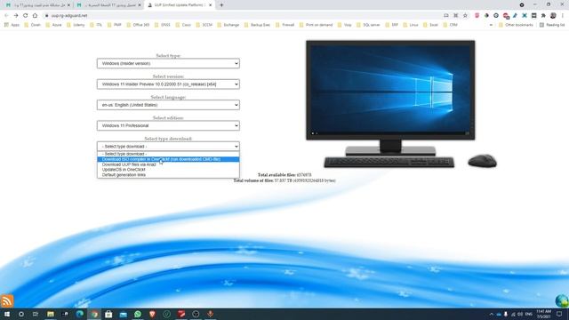The height and width of the screenshot is (320, 569).
Task: Open the Other bookmarks folder
Action: pyautogui.click(x=516, y=25)
